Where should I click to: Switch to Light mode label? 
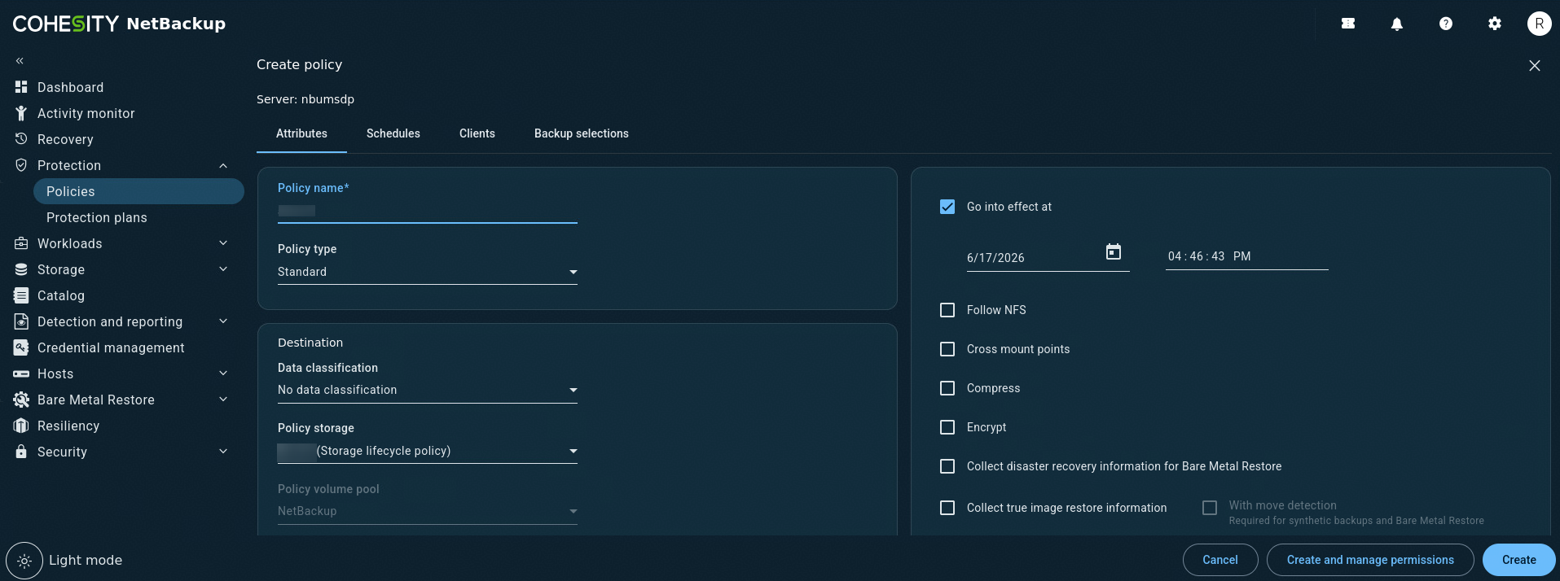[x=86, y=560]
